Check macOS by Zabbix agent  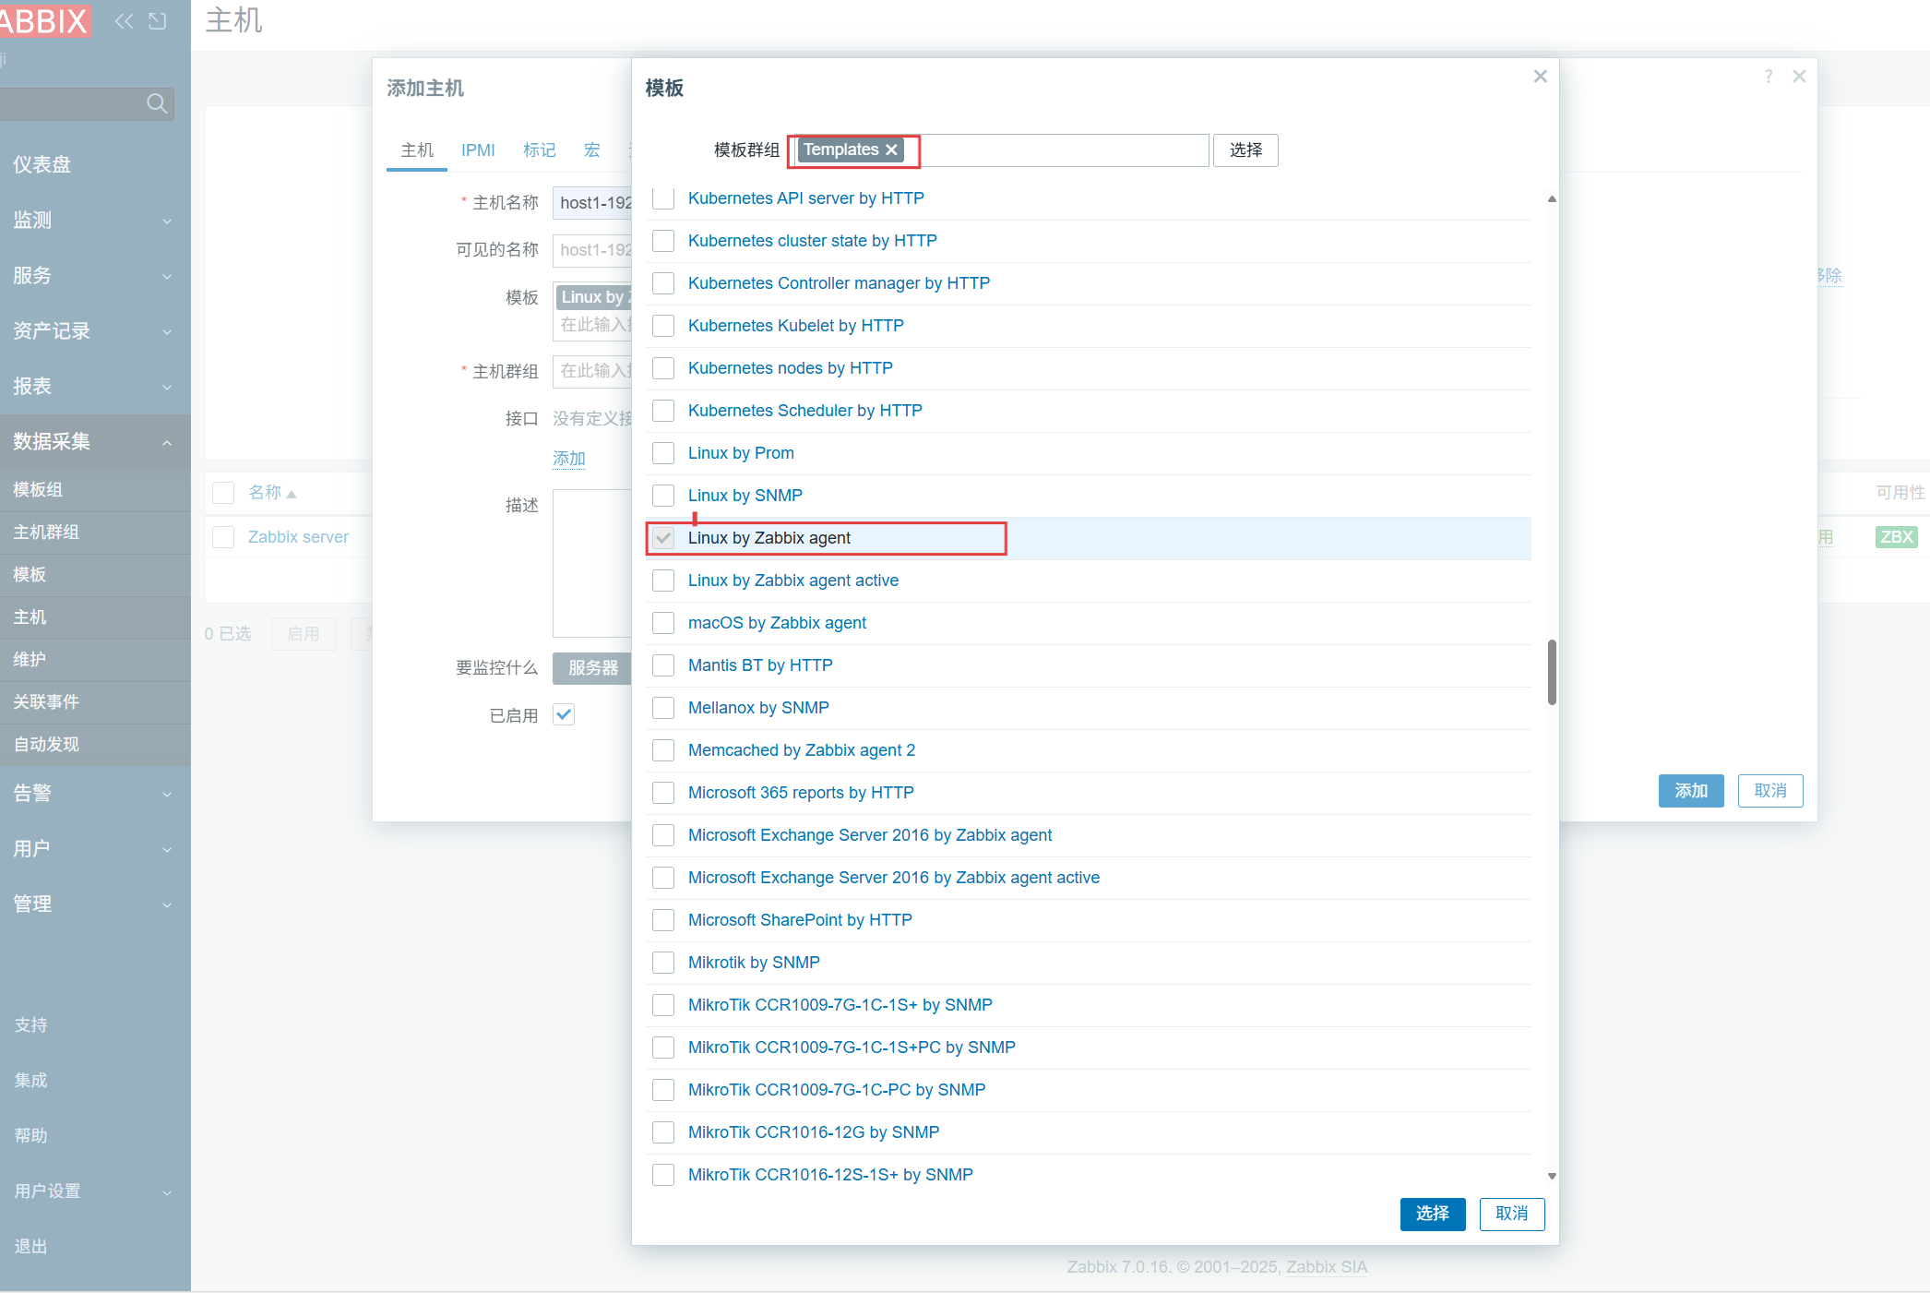coord(663,623)
